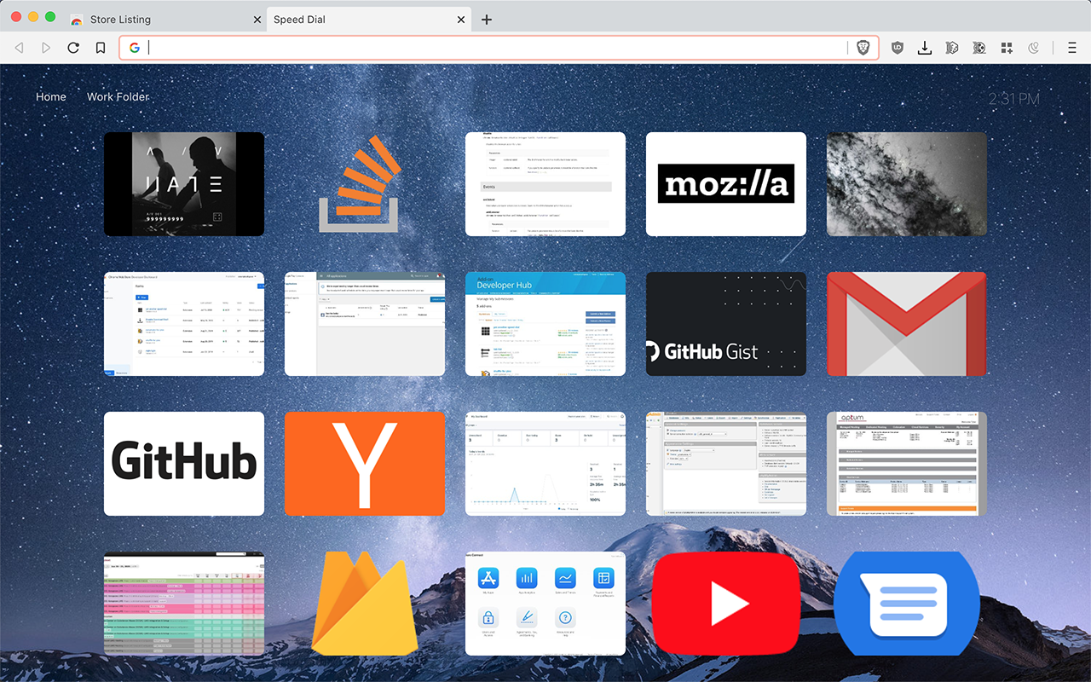Open the gray cloudy texture thumbnail
This screenshot has height=682, width=1091.
click(907, 184)
